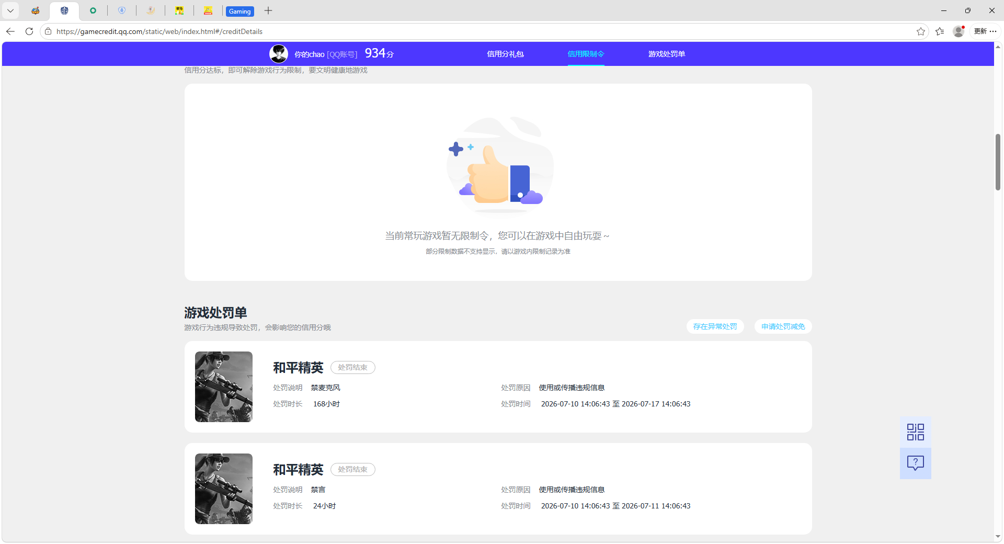Viewport: 1004px width, 544px height.
Task: Switch to the Gaming browser tab
Action: [x=240, y=11]
